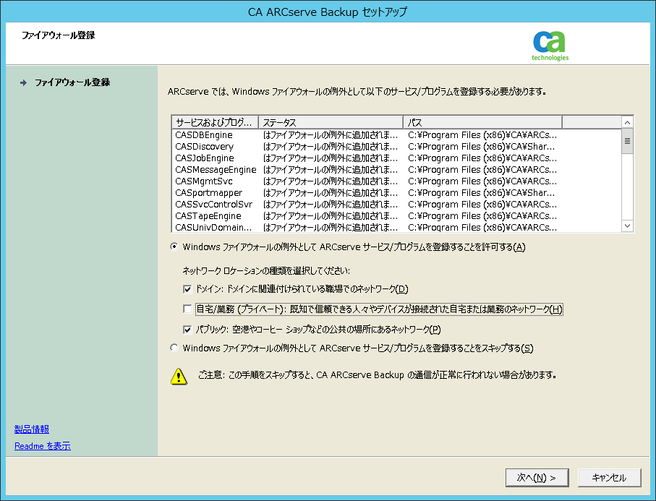
Task: Select the CASMgmtSvc row
Action: pos(396,181)
